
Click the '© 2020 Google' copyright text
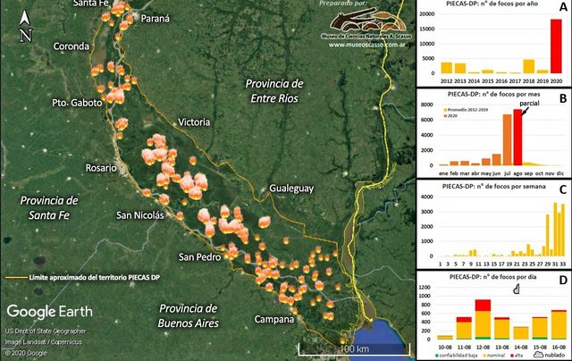26,353
